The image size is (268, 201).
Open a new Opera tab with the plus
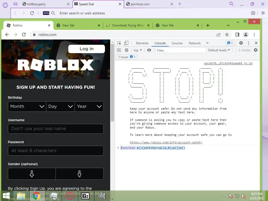180,4
